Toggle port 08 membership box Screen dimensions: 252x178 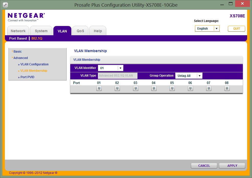click(227, 88)
